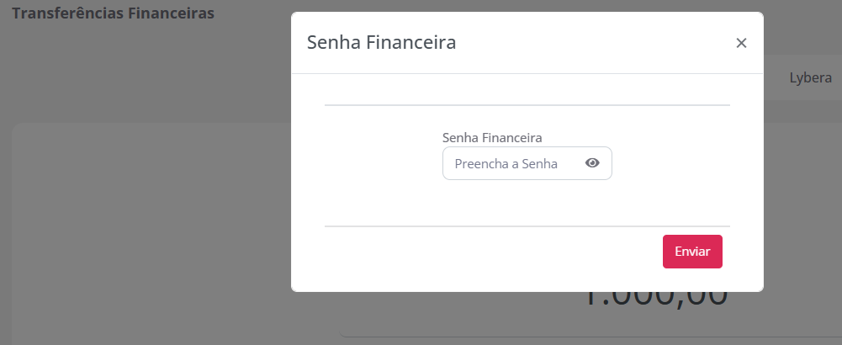Image resolution: width=842 pixels, height=345 pixels.
Task: Close the Senha Financeira dialog
Action: (x=741, y=43)
